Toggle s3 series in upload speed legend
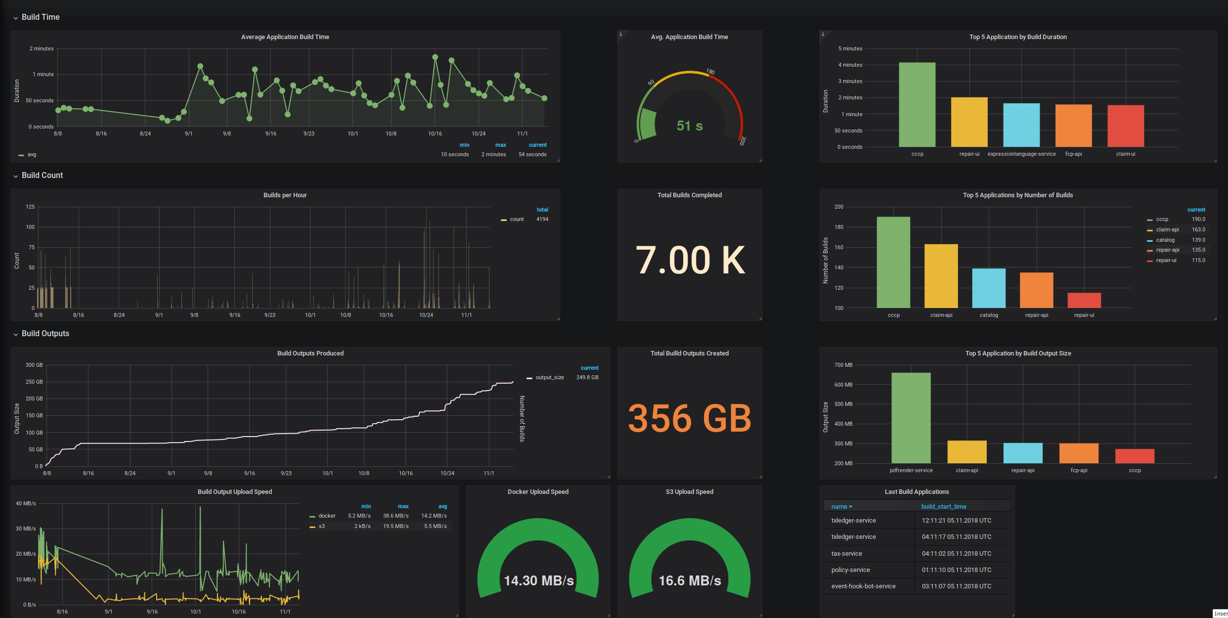 [321, 526]
